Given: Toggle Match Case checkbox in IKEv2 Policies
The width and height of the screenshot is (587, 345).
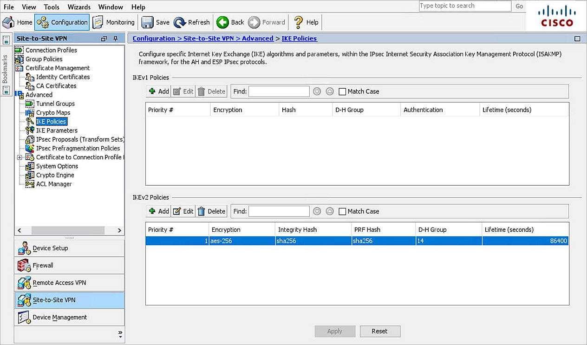Looking at the screenshot, I should [x=342, y=211].
